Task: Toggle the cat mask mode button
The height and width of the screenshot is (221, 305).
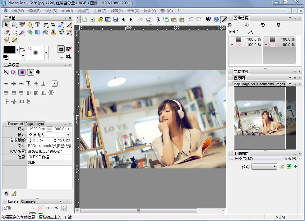Action: click(61, 49)
